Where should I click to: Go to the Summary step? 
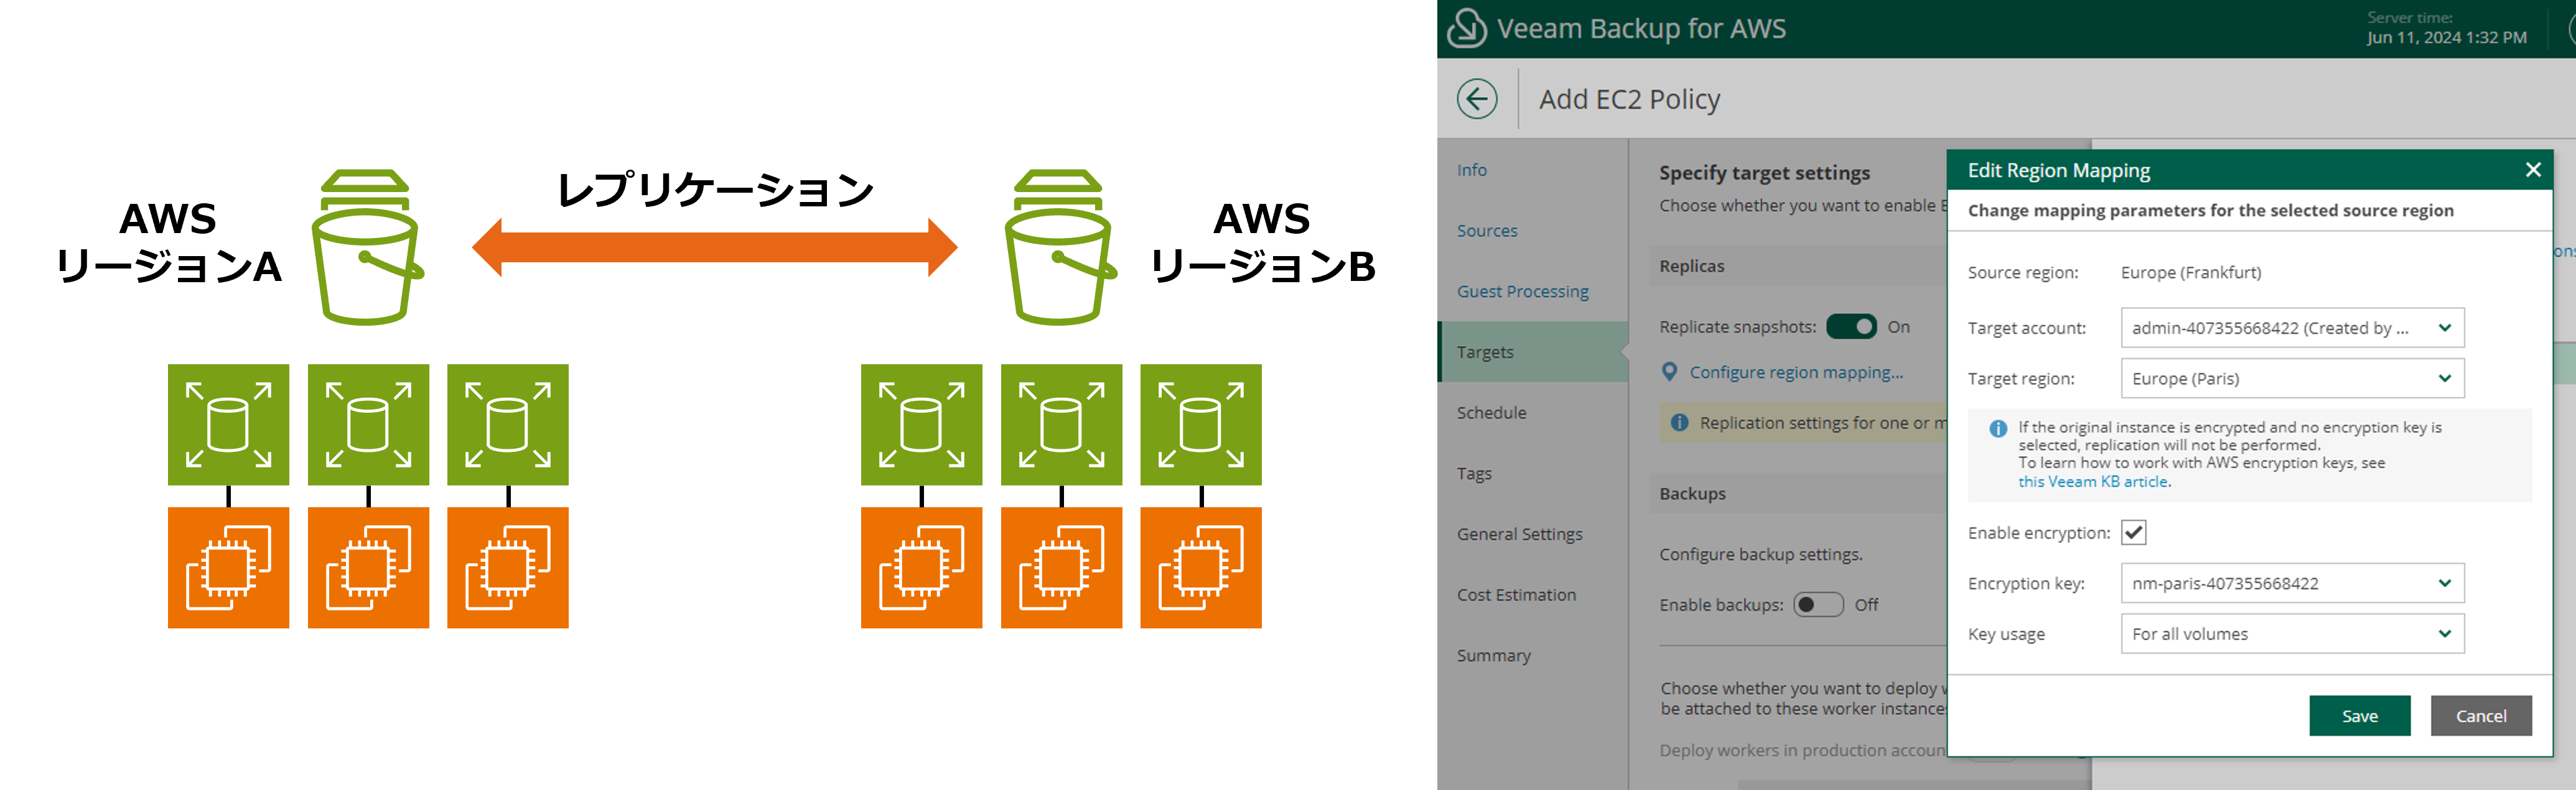pyautogui.click(x=1494, y=655)
